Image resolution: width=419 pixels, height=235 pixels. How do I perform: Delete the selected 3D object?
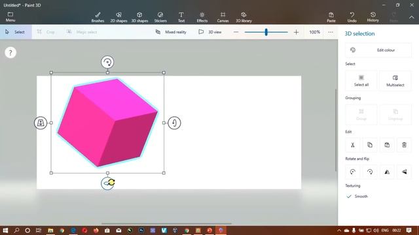[404, 145]
